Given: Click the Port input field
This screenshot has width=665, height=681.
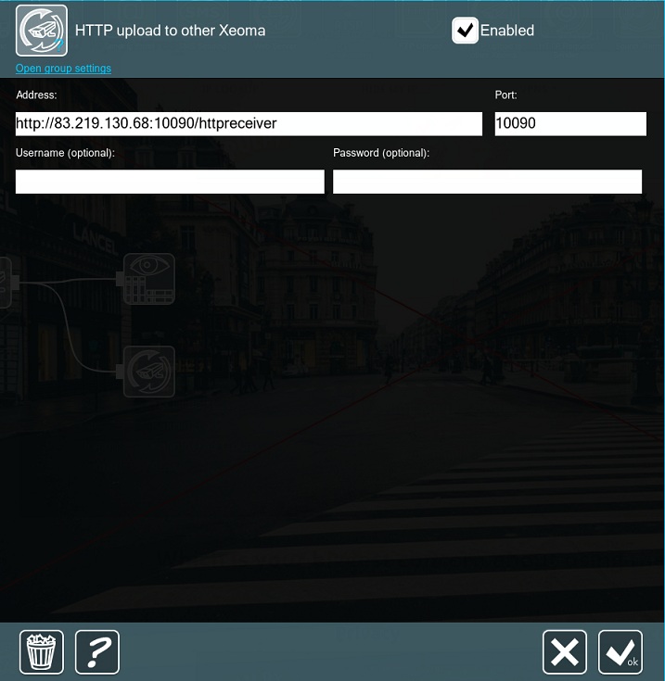Looking at the screenshot, I should 570,124.
